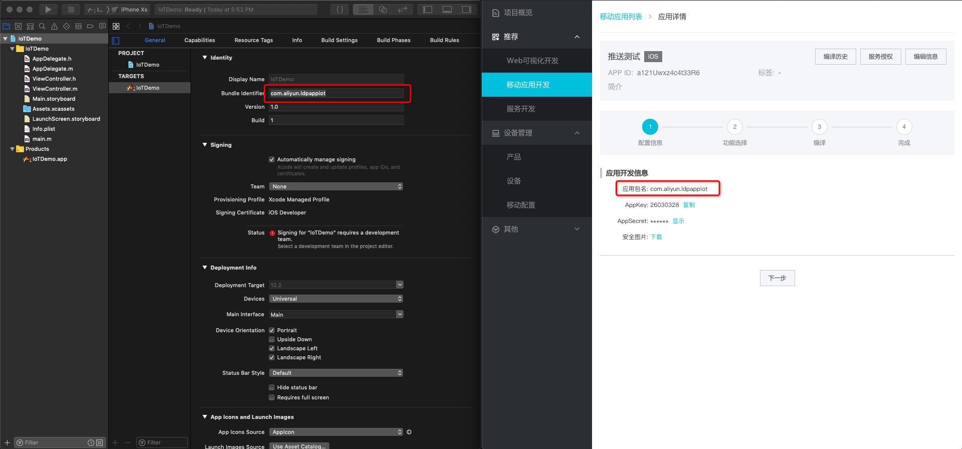Collapse the Products folder
962x449 pixels.
12,149
